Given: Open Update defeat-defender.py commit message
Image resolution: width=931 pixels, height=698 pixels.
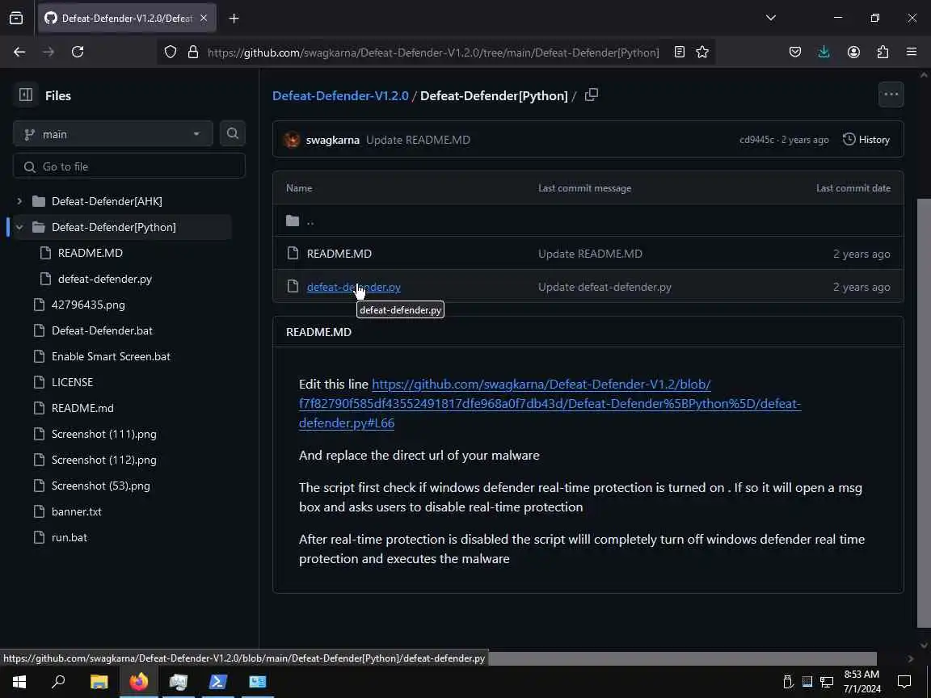Looking at the screenshot, I should coord(605,287).
